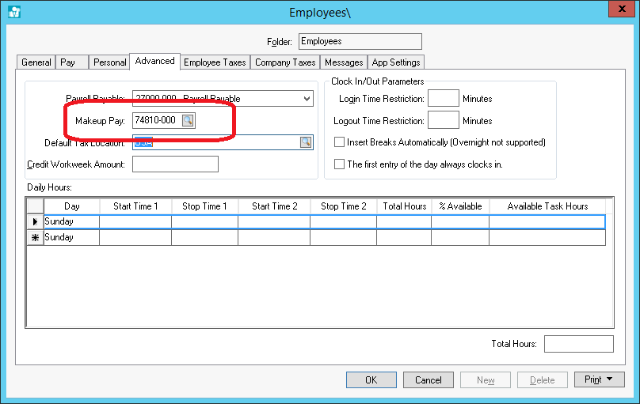This screenshot has width=640, height=404.
Task: Click the Login Time Restriction field
Action: 443,99
